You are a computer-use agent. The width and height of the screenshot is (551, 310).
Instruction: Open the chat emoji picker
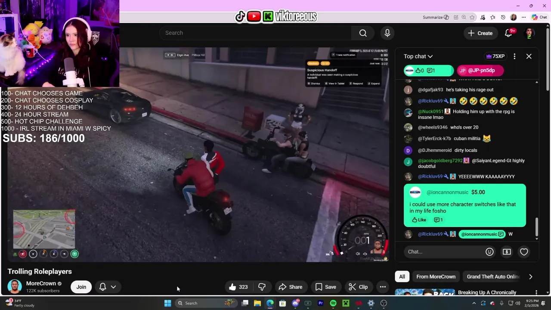(x=489, y=252)
